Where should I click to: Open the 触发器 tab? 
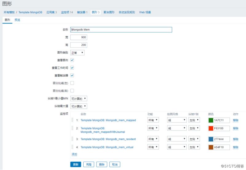point(82,12)
